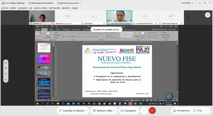Viewport: 213px width, 116px height.
Task: Switch to slide sorter view in status bar
Action: 147,100
